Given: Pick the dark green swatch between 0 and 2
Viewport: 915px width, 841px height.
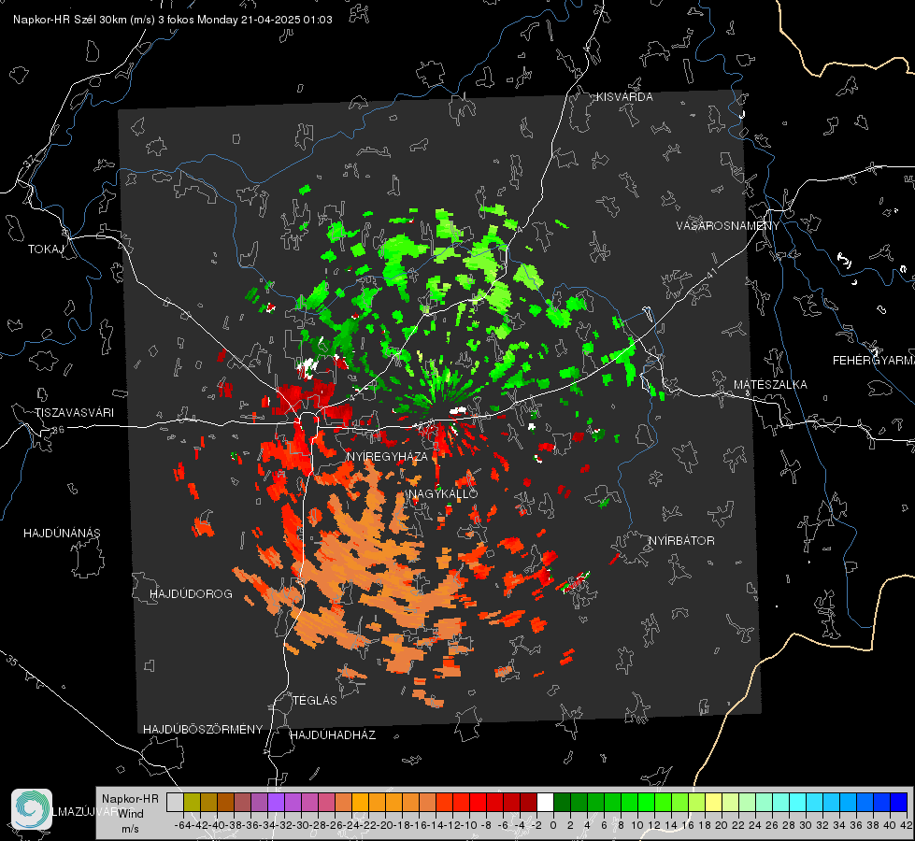Looking at the screenshot, I should click(562, 802).
